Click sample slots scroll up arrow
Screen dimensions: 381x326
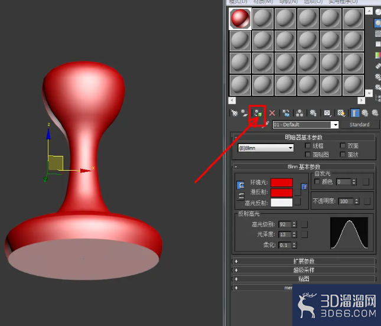click(369, 11)
